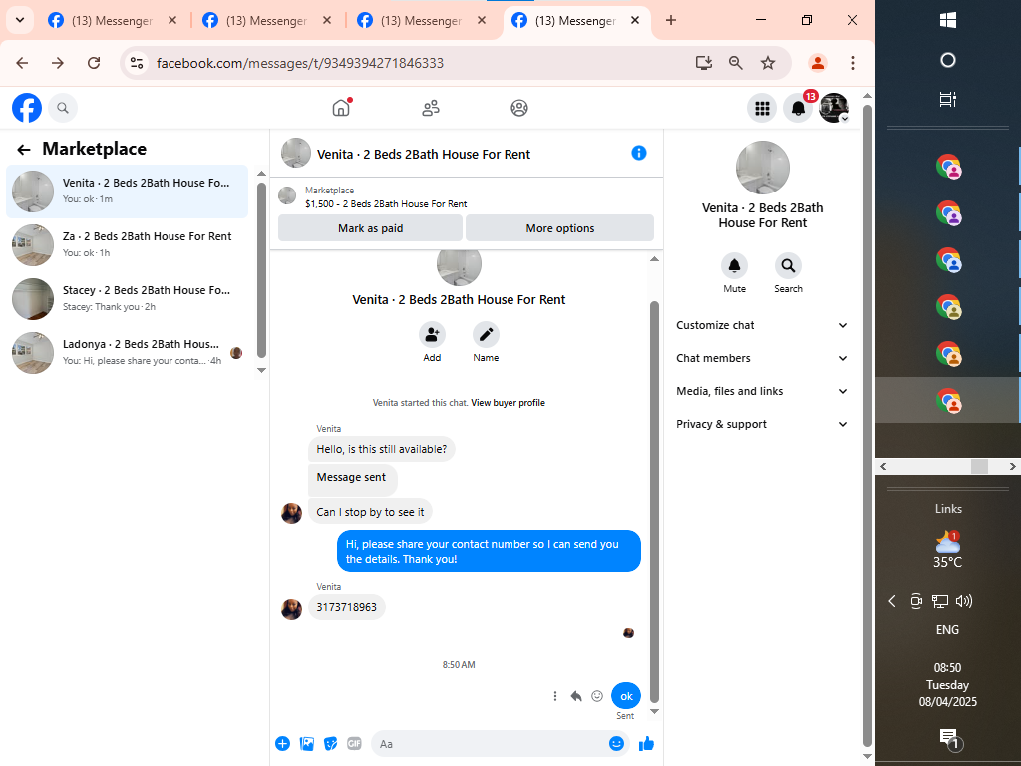Open the Facebook menu grid icon
This screenshot has height=766, width=1021.
point(762,108)
